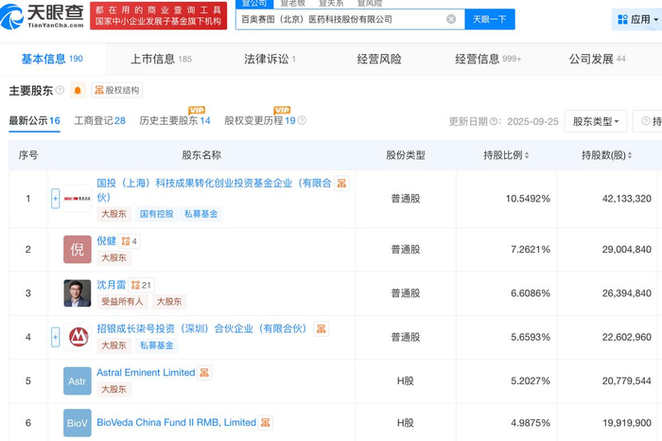Click the company name search field
The height and width of the screenshot is (441, 662).
(342, 20)
